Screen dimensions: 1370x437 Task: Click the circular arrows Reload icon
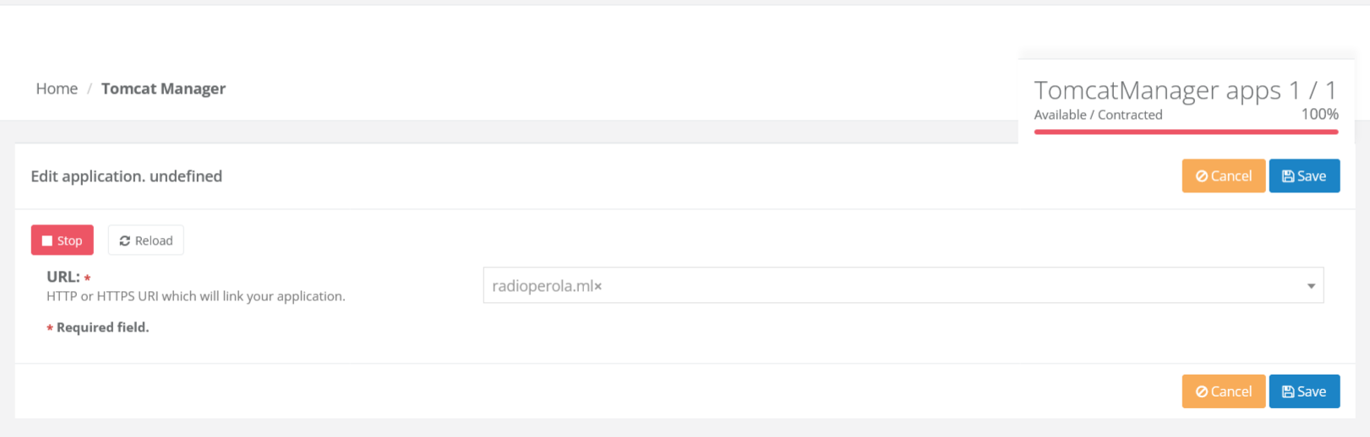click(x=124, y=240)
